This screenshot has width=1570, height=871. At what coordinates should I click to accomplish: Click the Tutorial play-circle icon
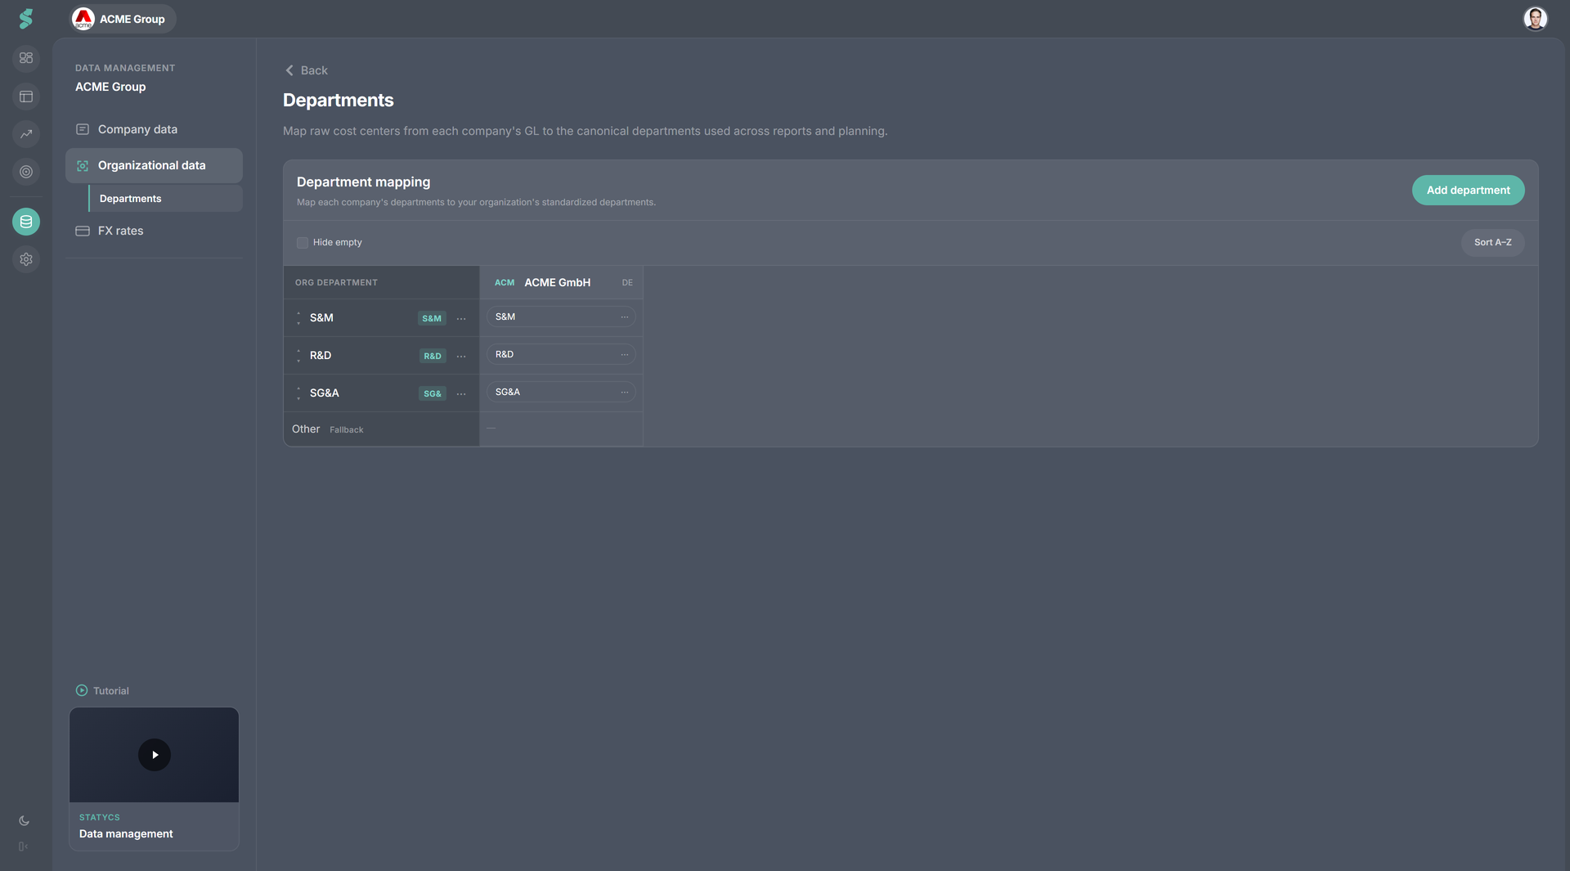click(82, 690)
